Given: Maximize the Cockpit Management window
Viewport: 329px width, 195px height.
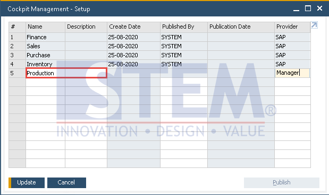Looking at the screenshot, I should coord(308,8).
